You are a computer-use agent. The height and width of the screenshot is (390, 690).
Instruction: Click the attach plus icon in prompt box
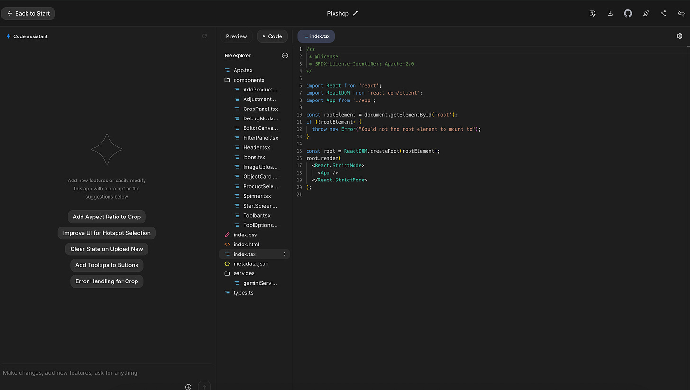pos(188,387)
